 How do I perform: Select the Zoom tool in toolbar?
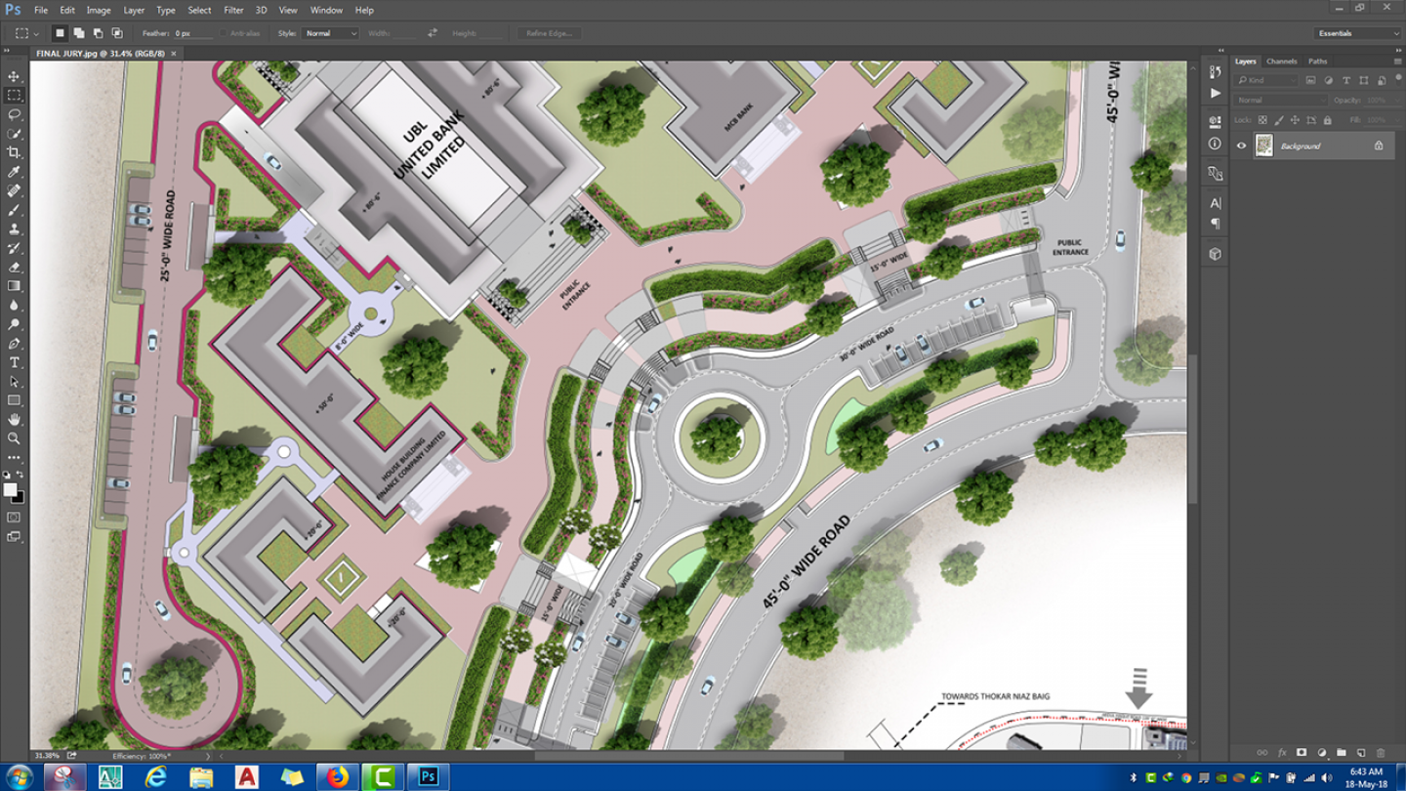[14, 438]
